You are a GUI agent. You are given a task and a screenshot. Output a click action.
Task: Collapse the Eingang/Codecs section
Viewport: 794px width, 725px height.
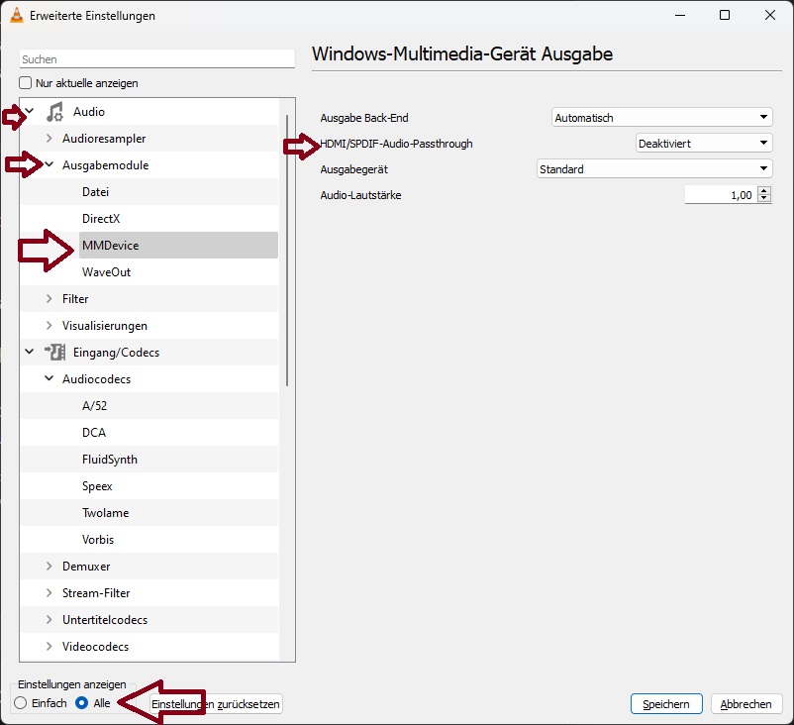coord(30,352)
